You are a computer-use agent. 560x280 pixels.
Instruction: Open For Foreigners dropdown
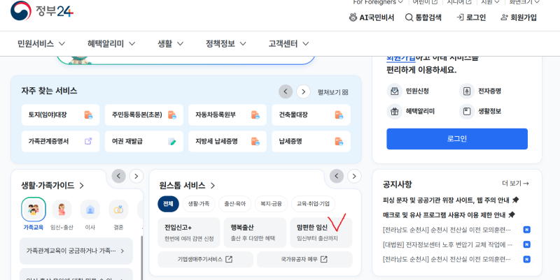(x=378, y=2)
